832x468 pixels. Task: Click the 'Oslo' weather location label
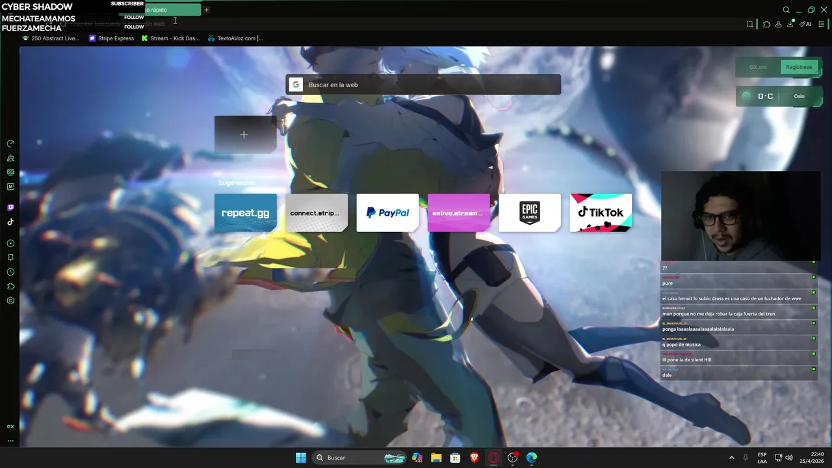pos(799,96)
